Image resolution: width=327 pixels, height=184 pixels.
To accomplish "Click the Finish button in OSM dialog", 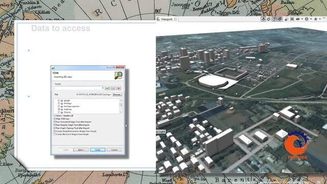I will [x=98, y=150].
